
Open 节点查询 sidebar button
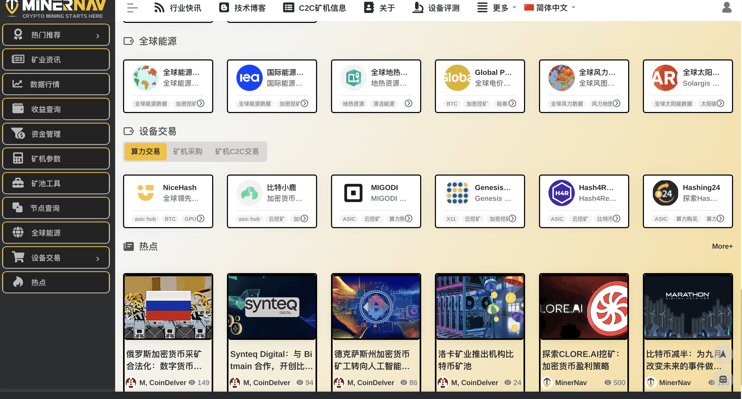tap(56, 208)
